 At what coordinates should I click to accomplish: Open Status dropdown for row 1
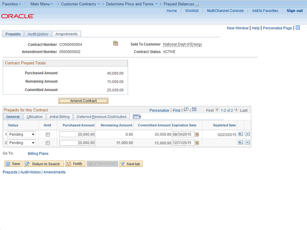pos(22,134)
